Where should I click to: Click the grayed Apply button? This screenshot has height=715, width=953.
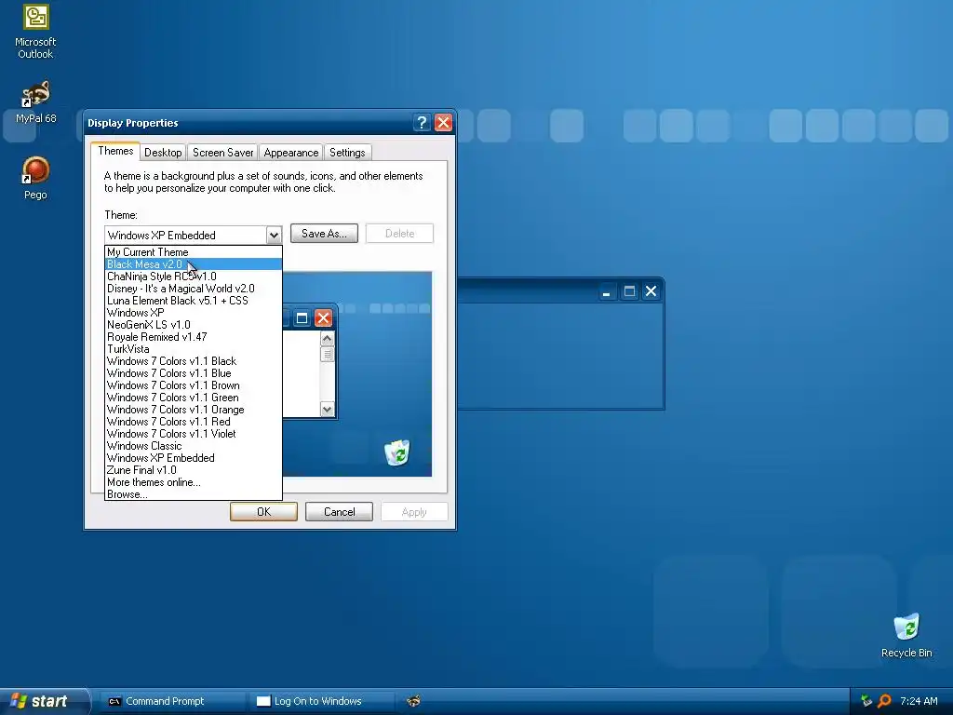(x=414, y=512)
